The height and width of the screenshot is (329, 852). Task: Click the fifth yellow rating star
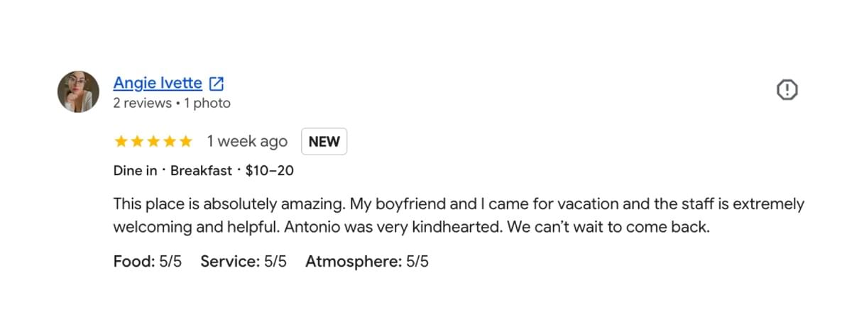point(185,141)
